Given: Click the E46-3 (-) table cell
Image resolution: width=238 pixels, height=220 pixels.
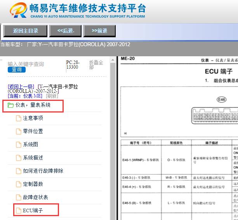Looking at the screenshot, I should click(x=141, y=178).
